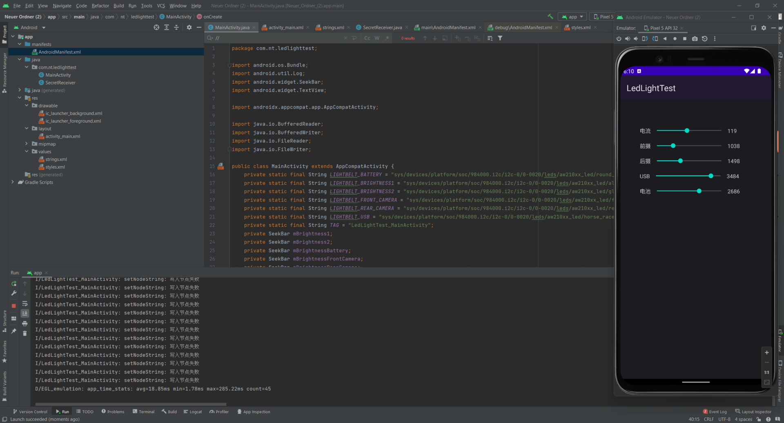Expand the mipmap folder

pyautogui.click(x=27, y=144)
